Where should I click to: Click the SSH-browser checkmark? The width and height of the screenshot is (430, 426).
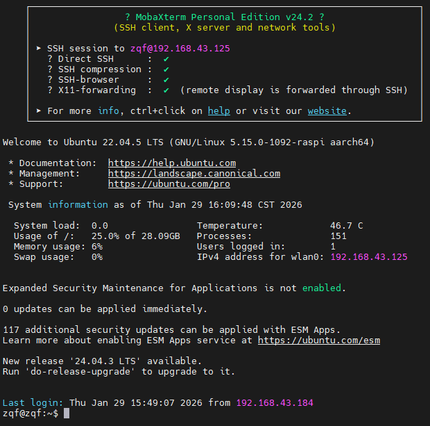(x=166, y=80)
